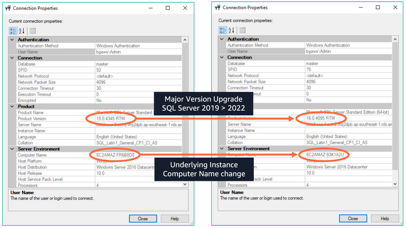Image resolution: width=406 pixels, height=228 pixels.
Task: Click Property Pages icon in left window
Action: click(x=32, y=31)
